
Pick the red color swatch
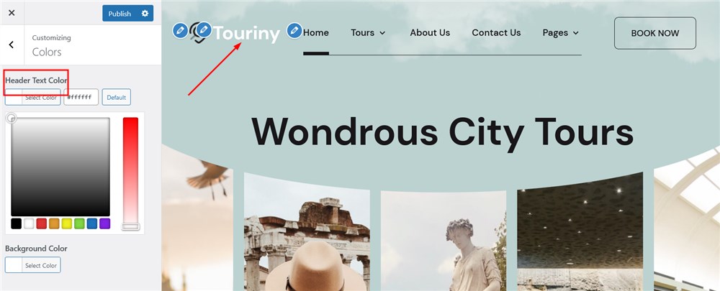(41, 223)
